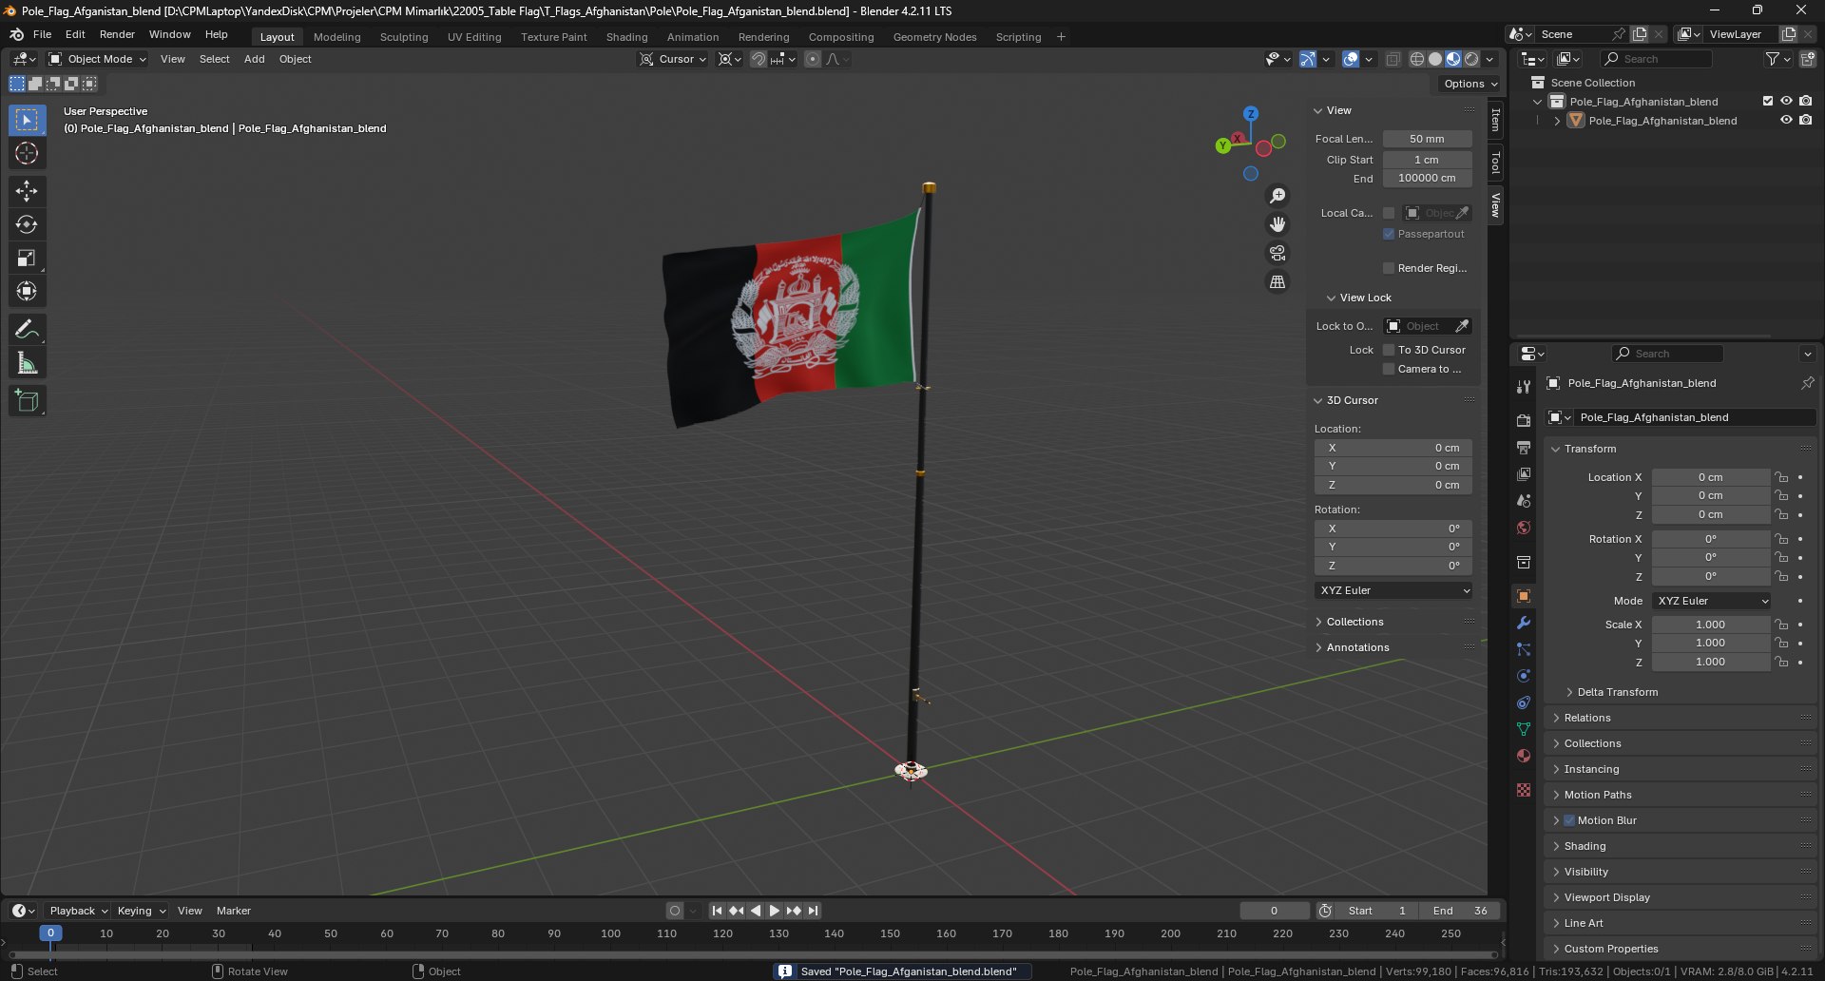Click the Play animation button
This screenshot has height=981, width=1825.
tap(775, 911)
